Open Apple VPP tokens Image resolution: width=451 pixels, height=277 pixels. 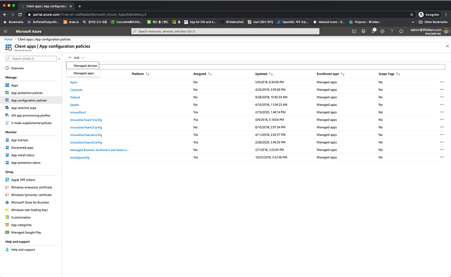23,180
